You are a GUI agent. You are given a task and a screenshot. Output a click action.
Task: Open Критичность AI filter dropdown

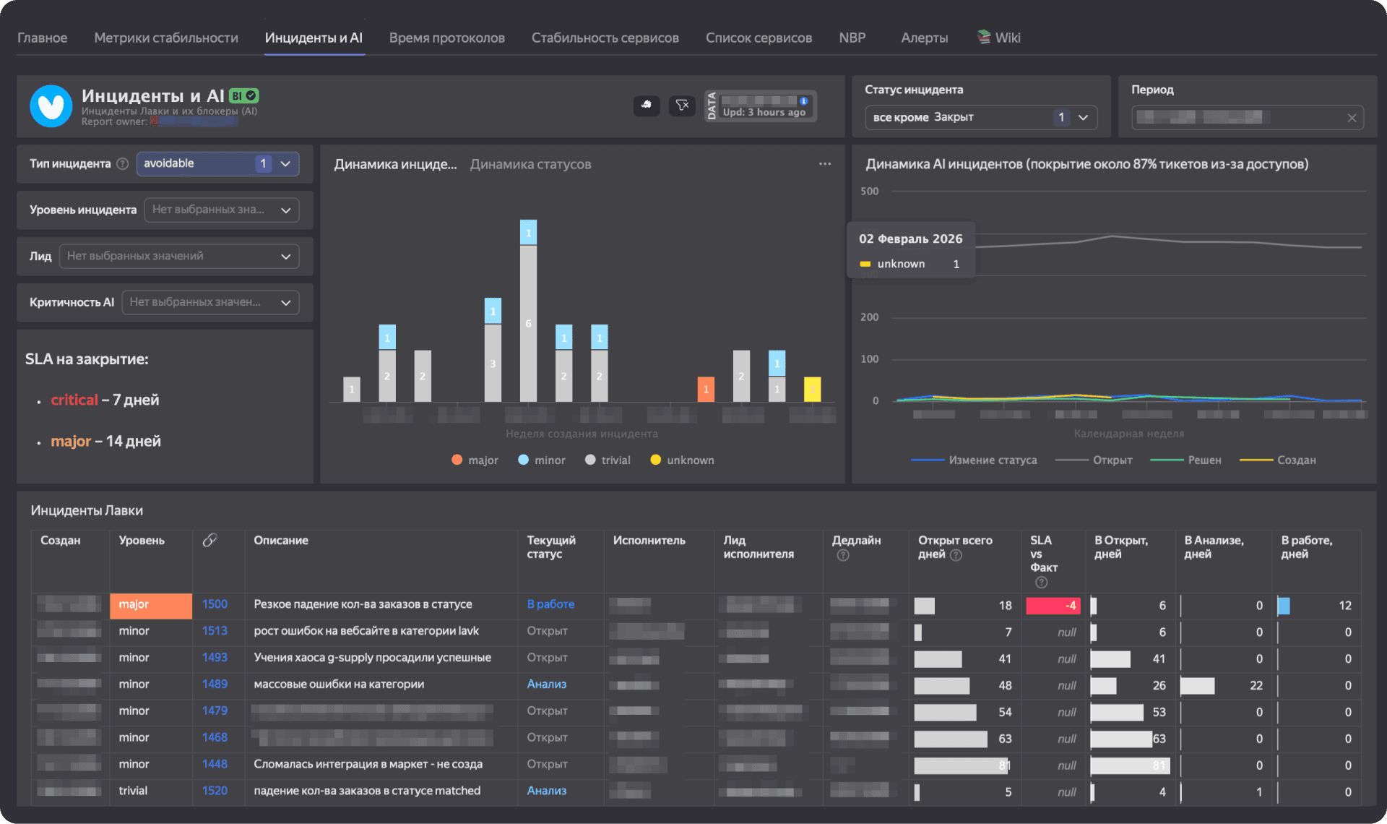[x=210, y=302]
